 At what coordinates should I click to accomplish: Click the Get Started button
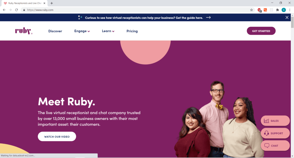[x=261, y=31]
